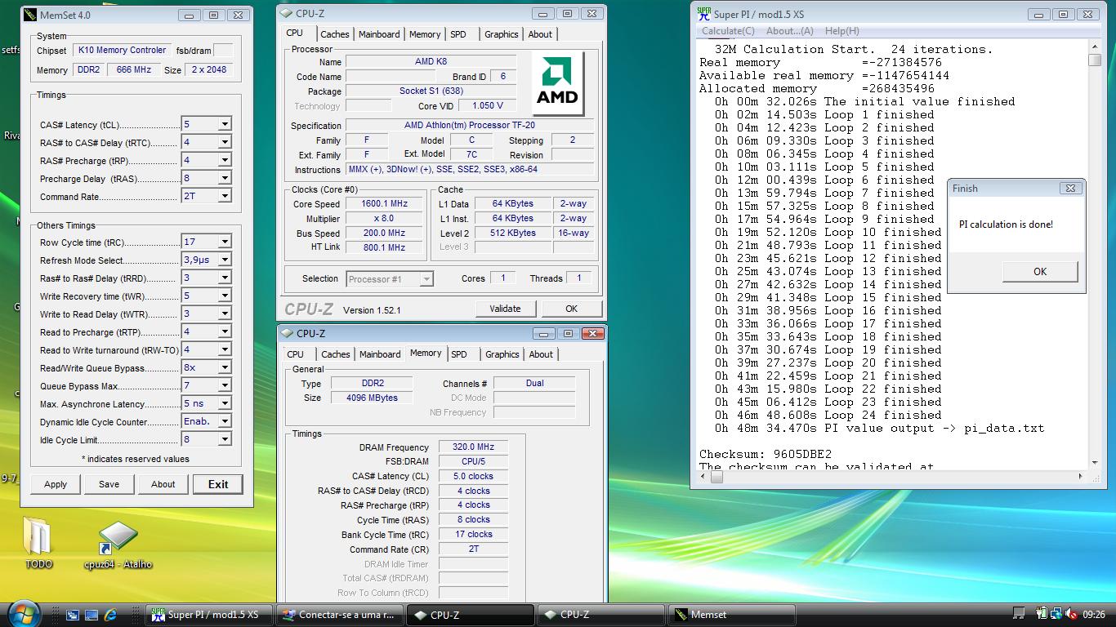
Task: Switch to Super PI taskbar button
Action: pyautogui.click(x=211, y=615)
